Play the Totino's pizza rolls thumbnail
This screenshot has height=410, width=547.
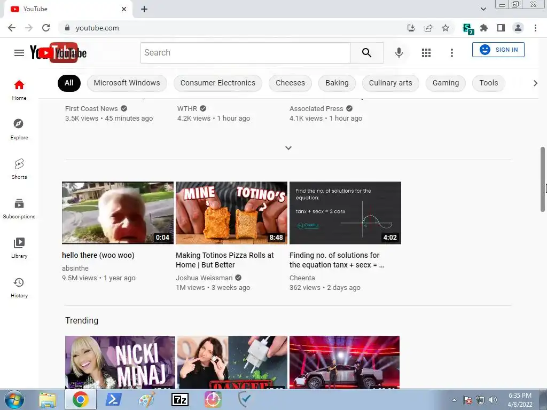tap(232, 212)
